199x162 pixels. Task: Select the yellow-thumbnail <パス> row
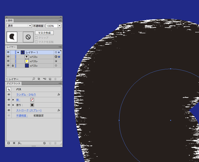(34, 61)
